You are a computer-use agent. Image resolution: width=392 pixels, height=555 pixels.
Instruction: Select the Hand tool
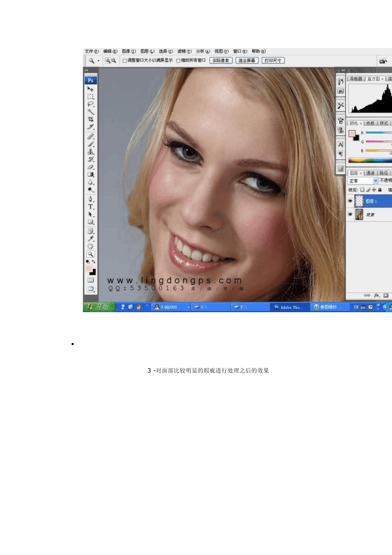click(90, 246)
